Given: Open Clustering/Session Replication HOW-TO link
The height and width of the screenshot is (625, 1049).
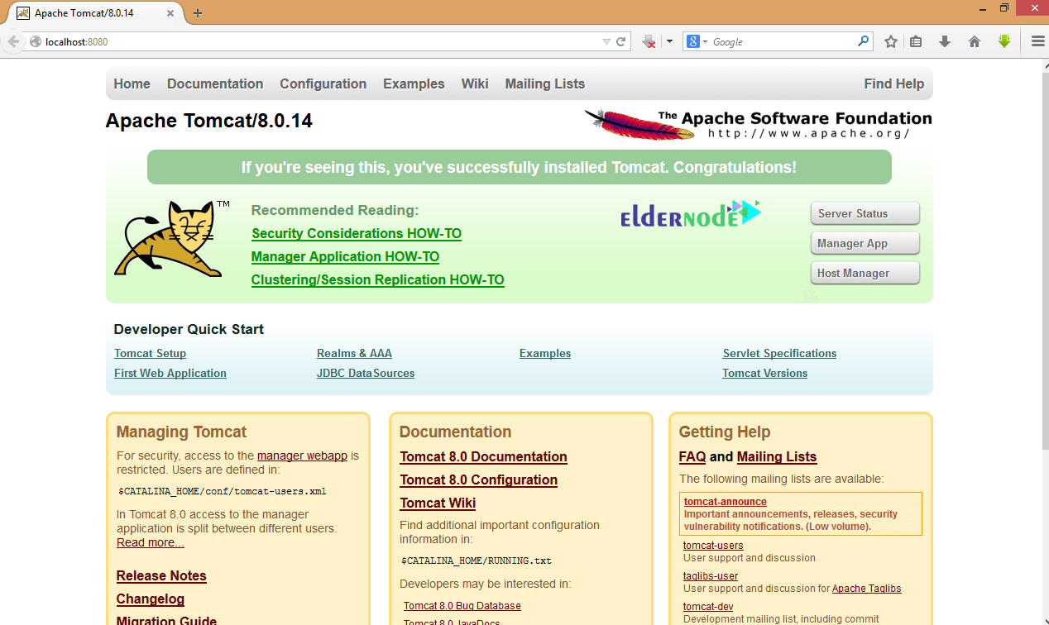Looking at the screenshot, I should pyautogui.click(x=378, y=280).
